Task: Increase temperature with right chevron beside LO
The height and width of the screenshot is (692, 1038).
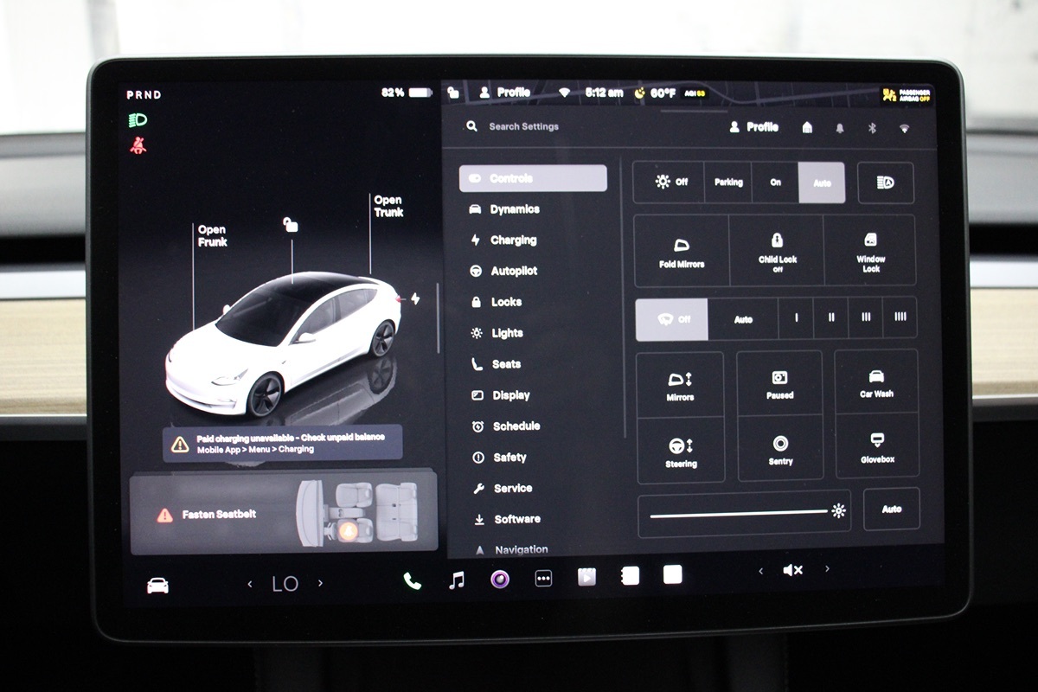Action: (320, 584)
